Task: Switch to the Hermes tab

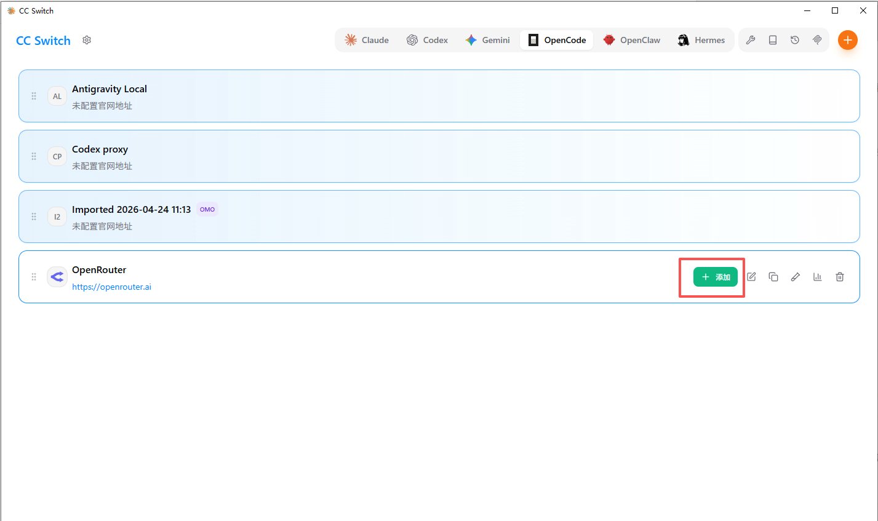Action: (x=701, y=40)
